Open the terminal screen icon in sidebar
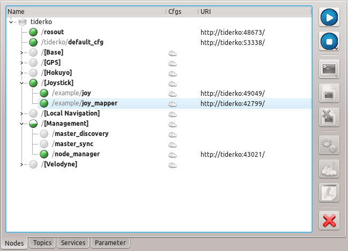The width and height of the screenshot is (348, 251). click(329, 69)
